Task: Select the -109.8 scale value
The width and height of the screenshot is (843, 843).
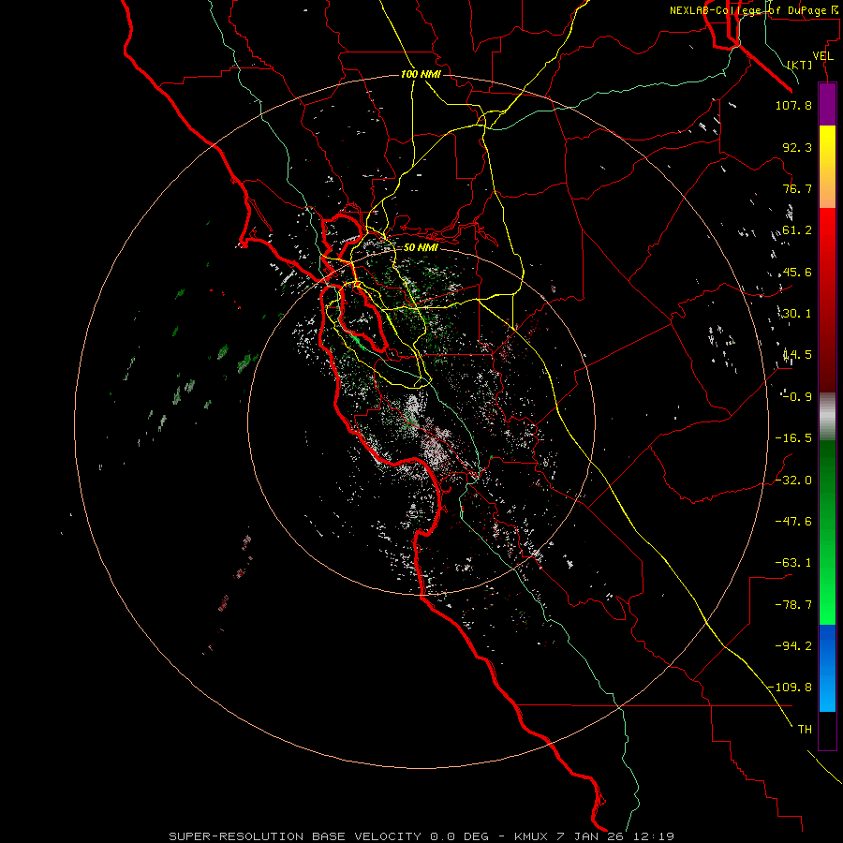Action: [x=790, y=688]
